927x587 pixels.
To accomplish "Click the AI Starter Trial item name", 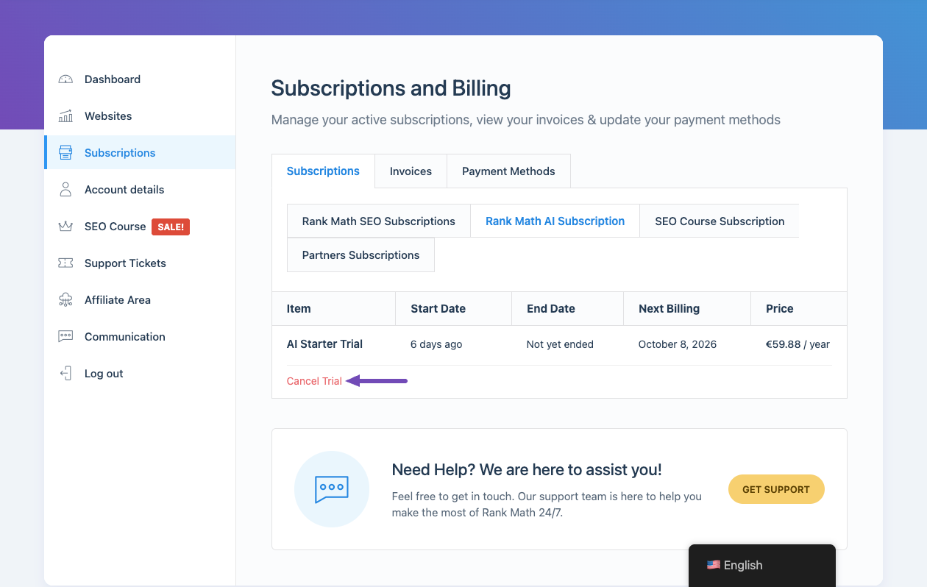I will coord(324,344).
